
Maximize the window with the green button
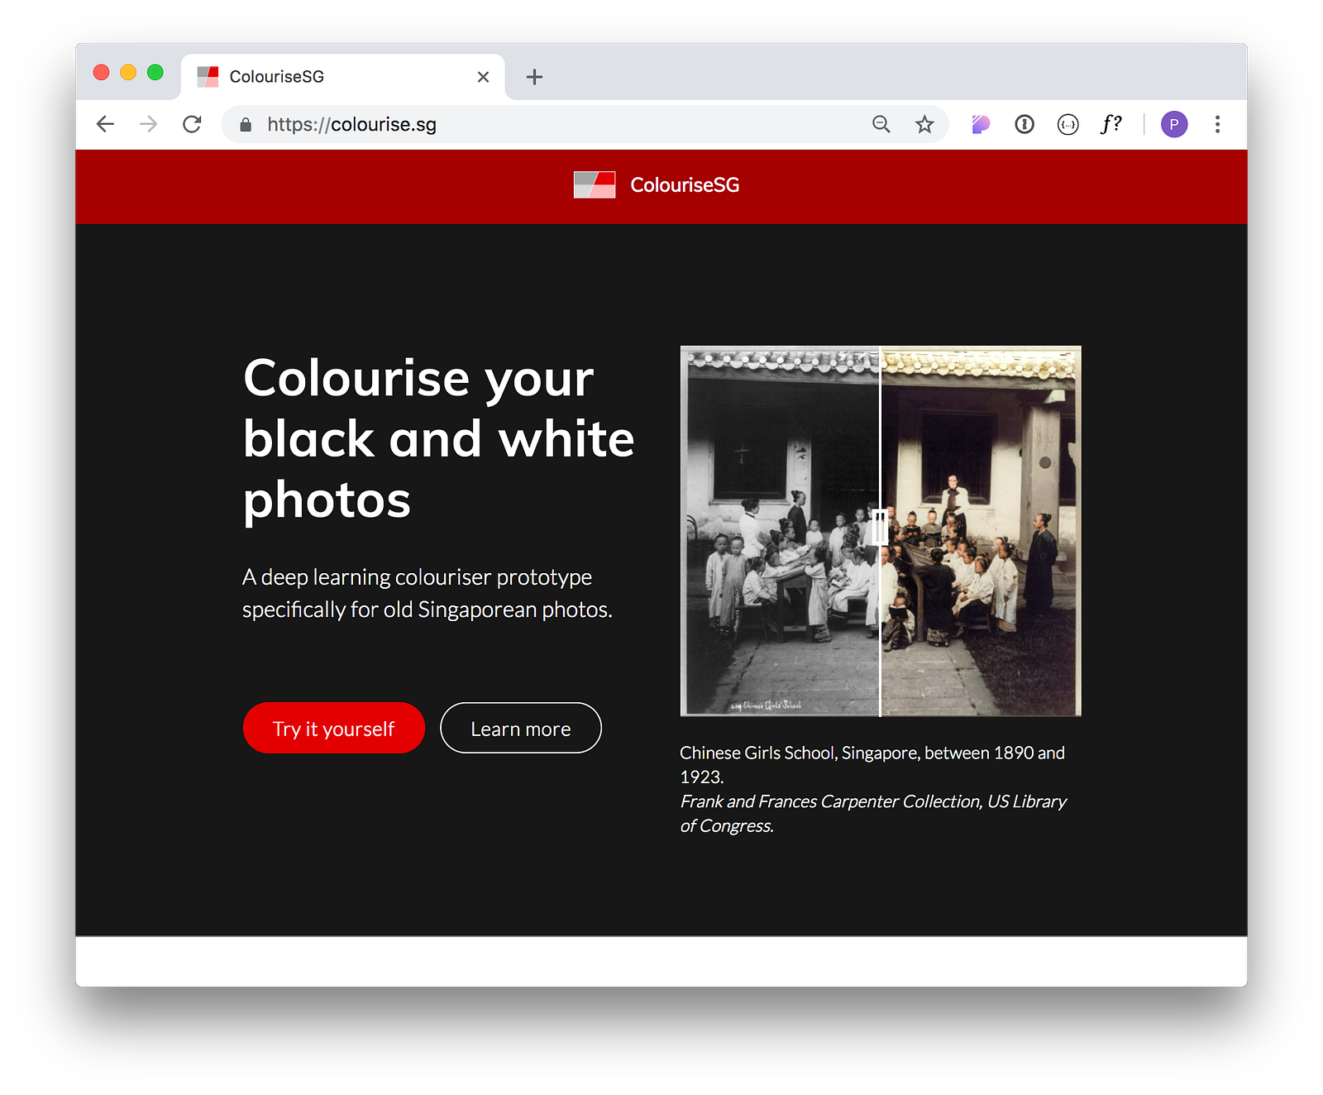click(x=155, y=73)
